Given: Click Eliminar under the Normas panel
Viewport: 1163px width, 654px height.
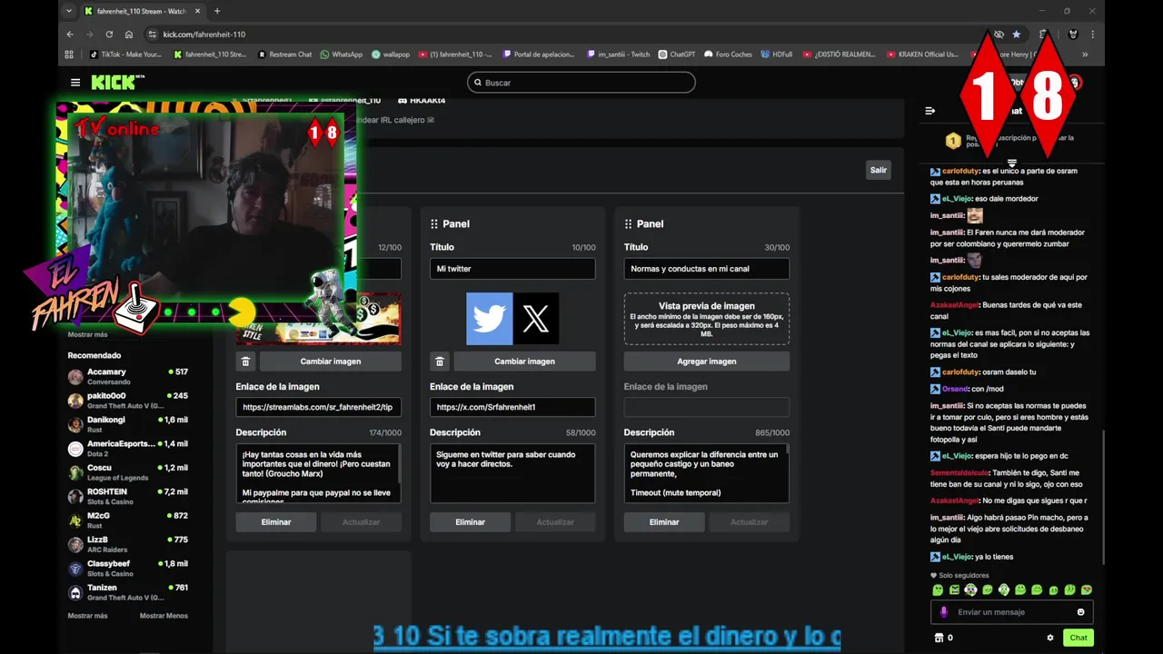Looking at the screenshot, I should [664, 522].
